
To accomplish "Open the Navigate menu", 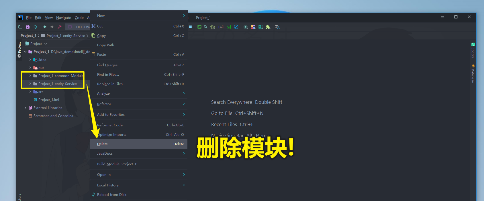I will click(x=64, y=18).
